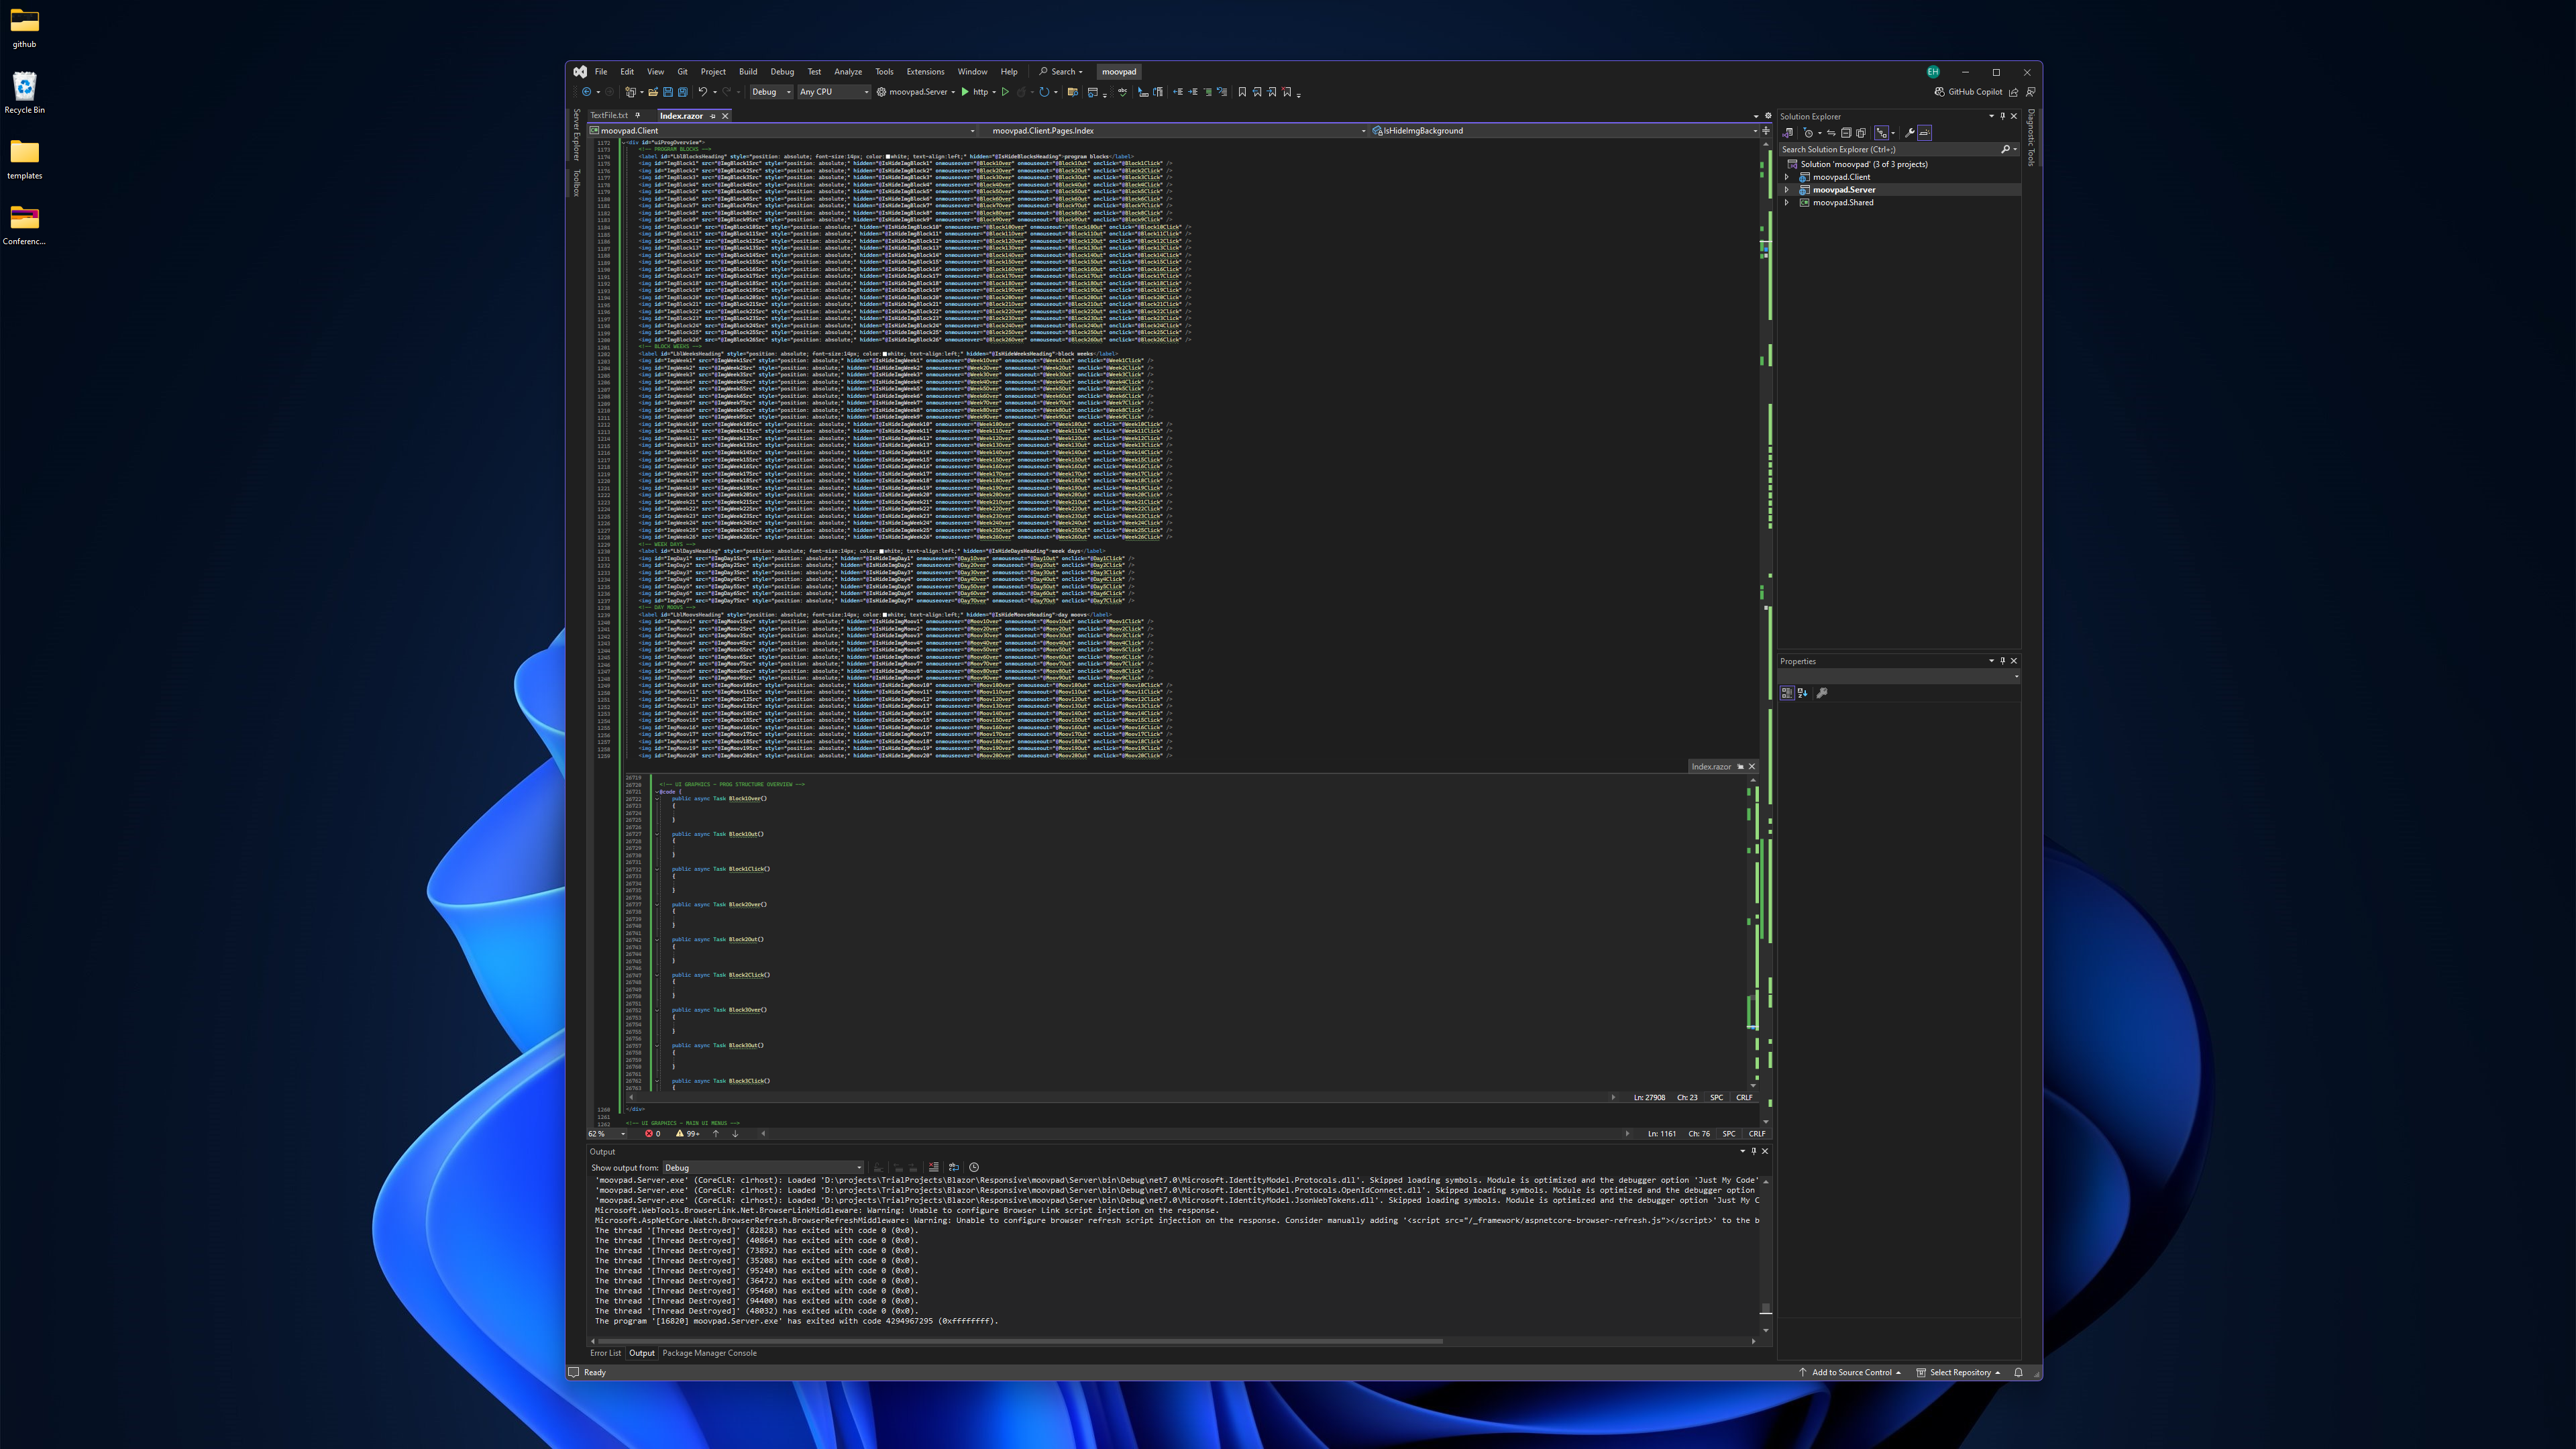Show All Files icon in Solution Explorer
The image size is (2576, 1449).
1861,133
